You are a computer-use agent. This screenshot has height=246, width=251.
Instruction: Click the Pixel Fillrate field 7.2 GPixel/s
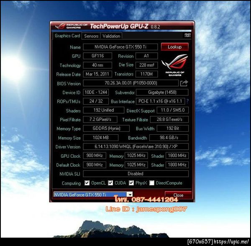100,119
